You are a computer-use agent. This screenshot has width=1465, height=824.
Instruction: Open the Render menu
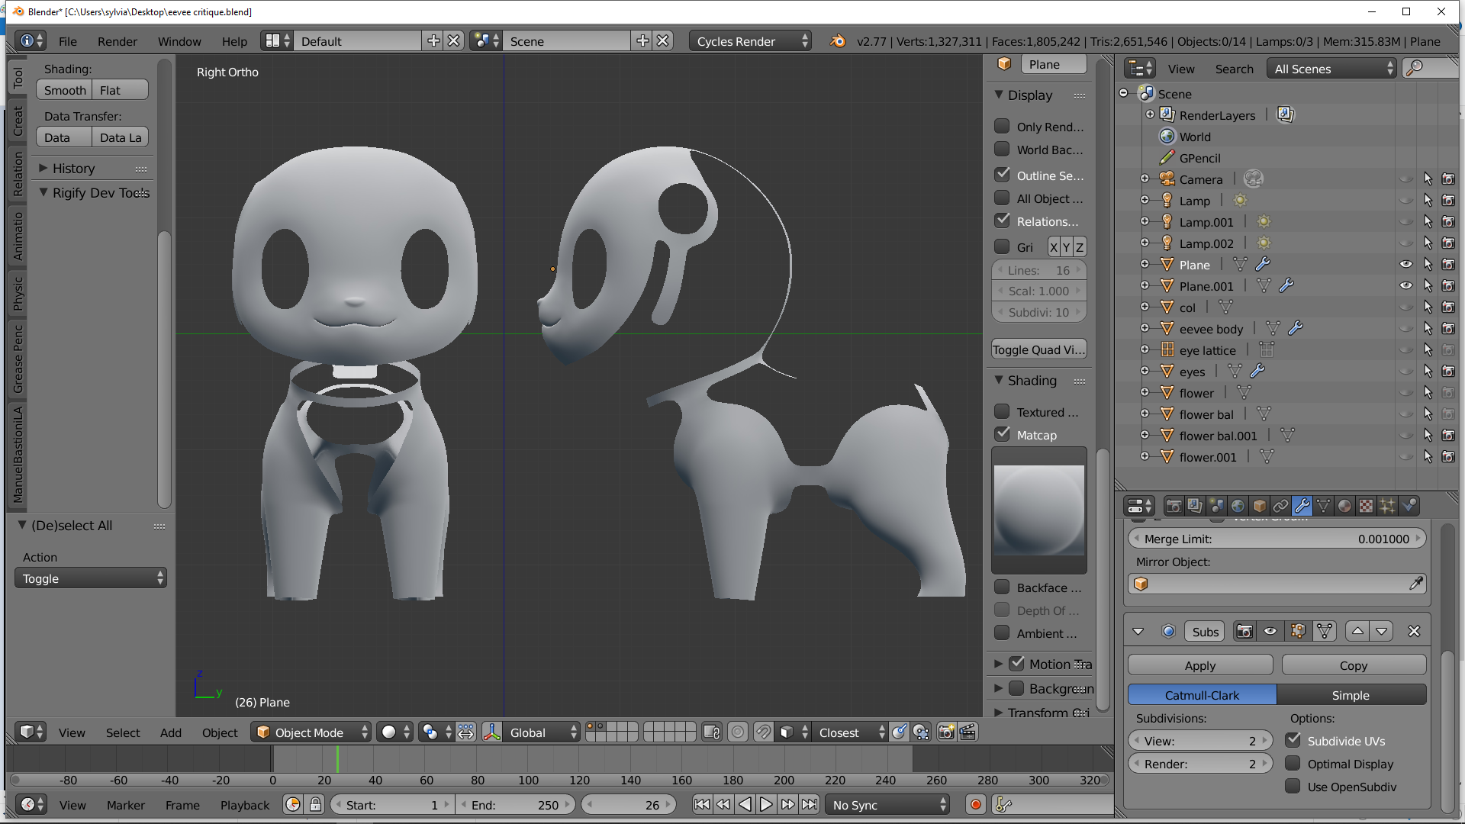(x=117, y=41)
